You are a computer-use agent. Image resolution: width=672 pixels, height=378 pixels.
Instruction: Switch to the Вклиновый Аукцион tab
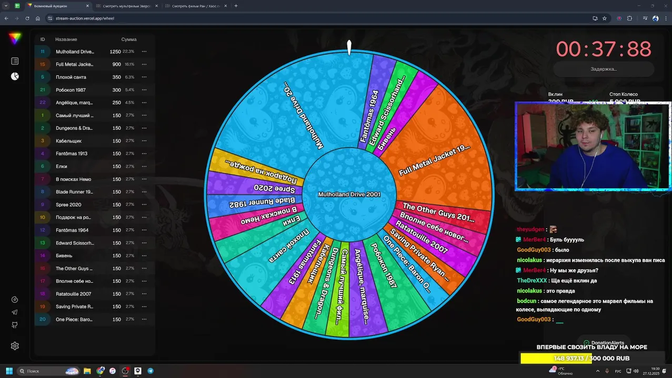pyautogui.click(x=58, y=6)
